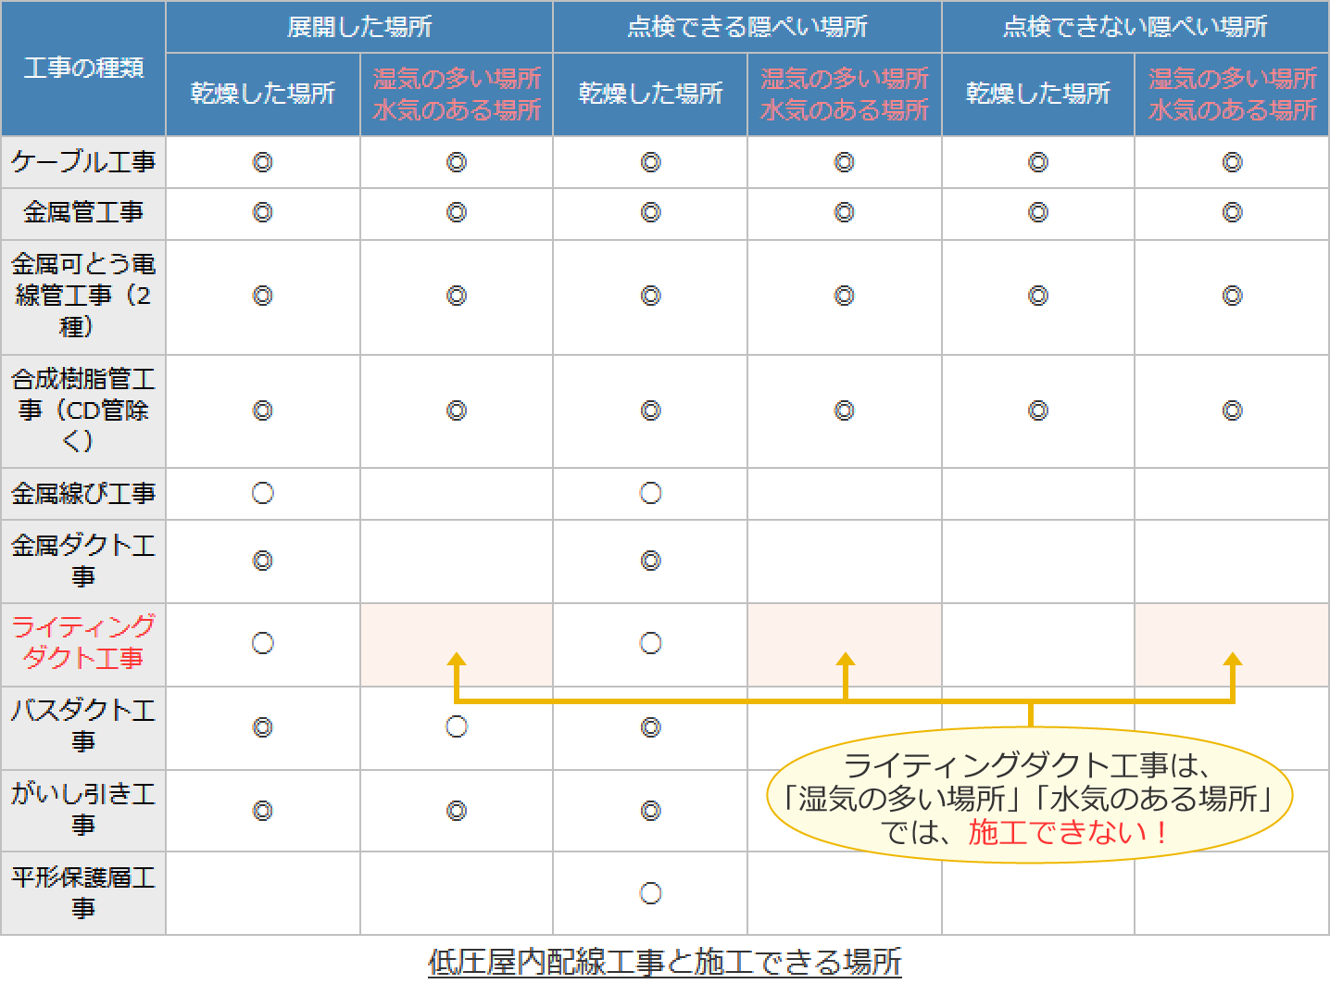1330x984 pixels.
Task: Select the 金属可とう電線管工事（2種） row label
Action: tap(83, 296)
